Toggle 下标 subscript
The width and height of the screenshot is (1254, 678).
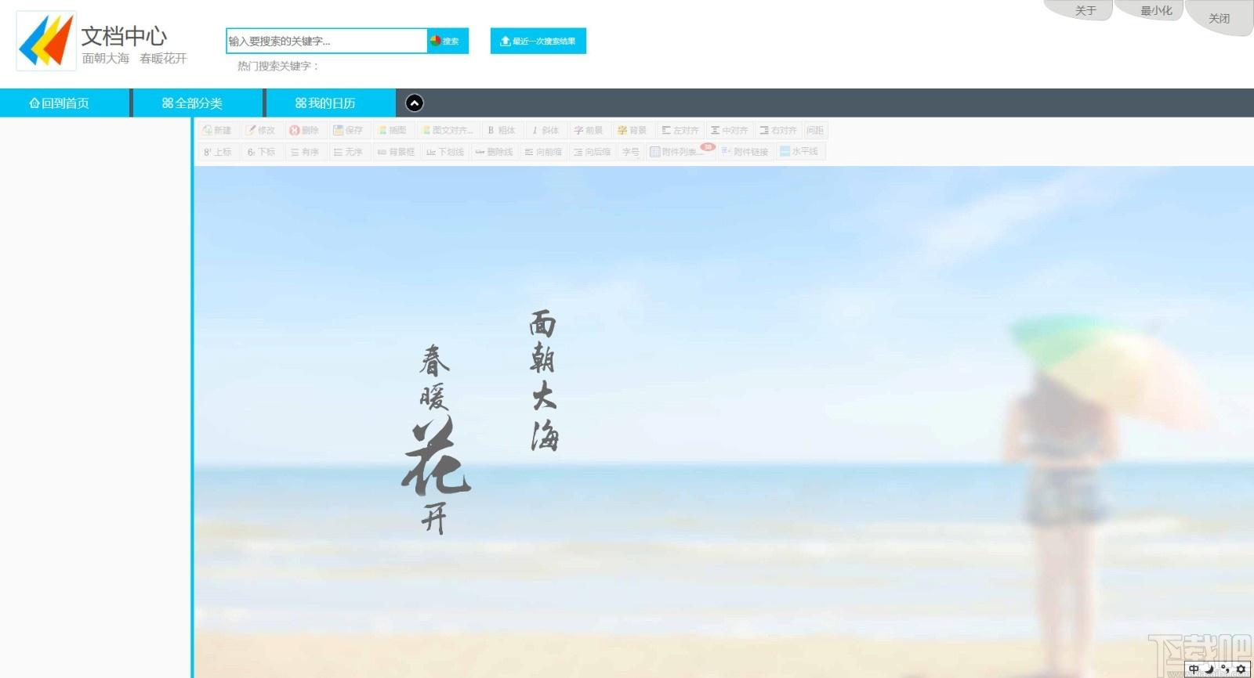pyautogui.click(x=261, y=152)
